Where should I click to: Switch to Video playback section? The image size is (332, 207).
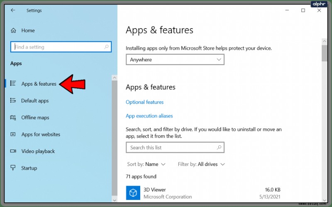(38, 151)
